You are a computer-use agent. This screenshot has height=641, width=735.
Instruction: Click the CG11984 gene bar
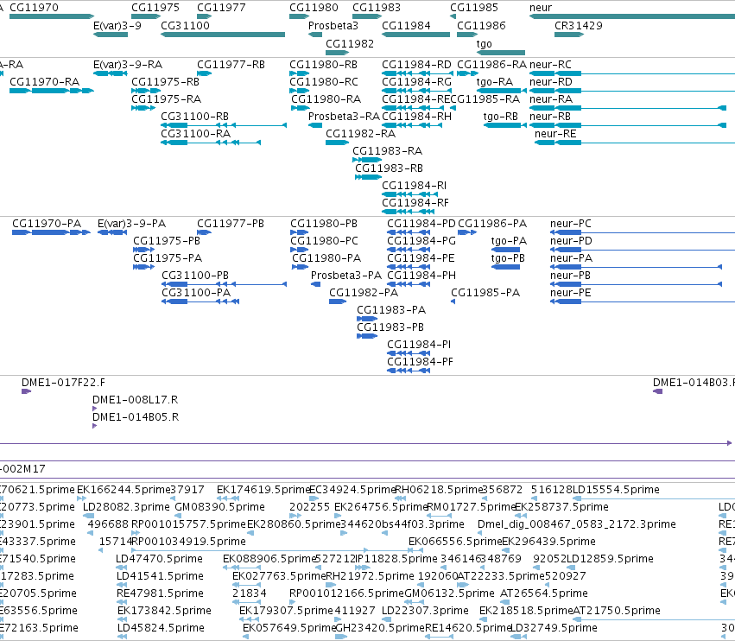415,35
